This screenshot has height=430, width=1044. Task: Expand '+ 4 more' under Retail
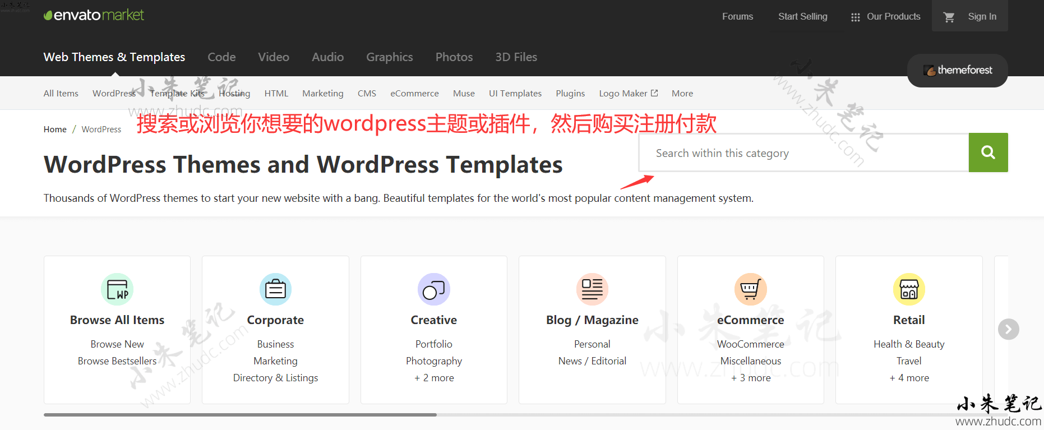point(909,378)
